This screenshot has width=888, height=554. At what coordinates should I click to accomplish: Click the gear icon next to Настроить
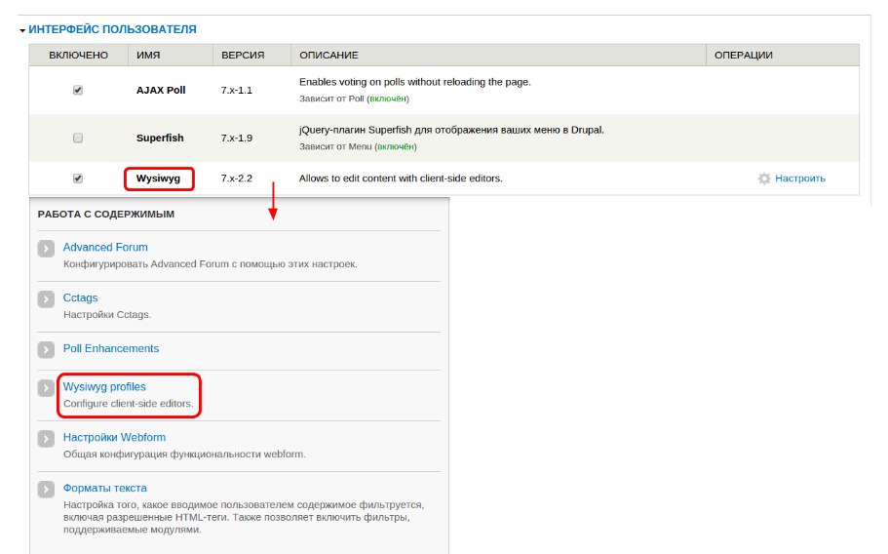764,178
